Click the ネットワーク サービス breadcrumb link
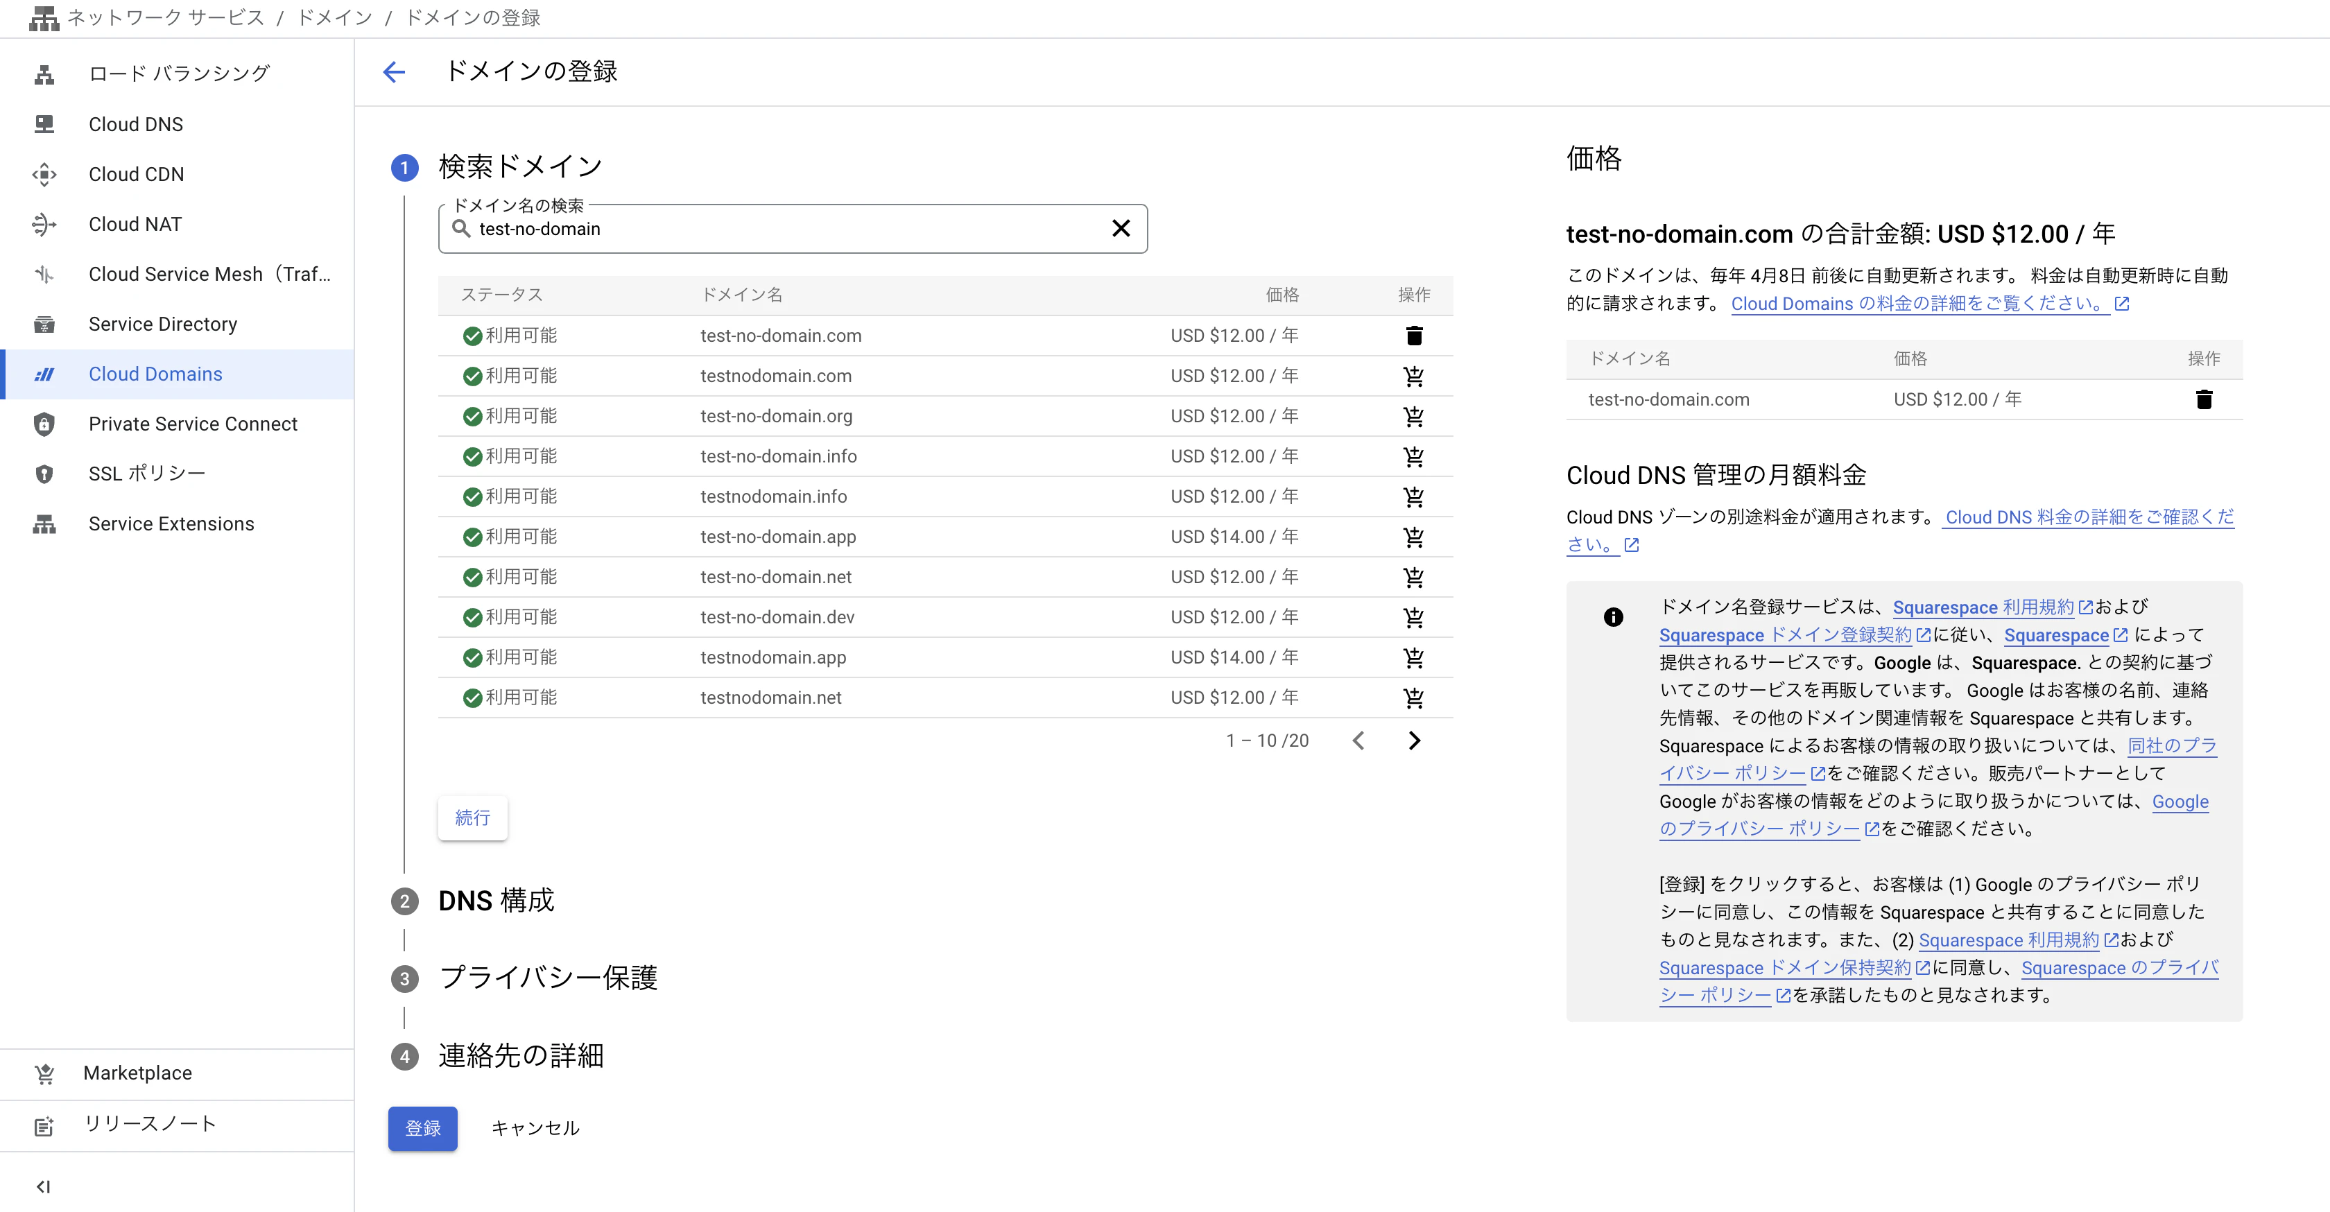Screen dimensions: 2330x1212 click(166, 18)
